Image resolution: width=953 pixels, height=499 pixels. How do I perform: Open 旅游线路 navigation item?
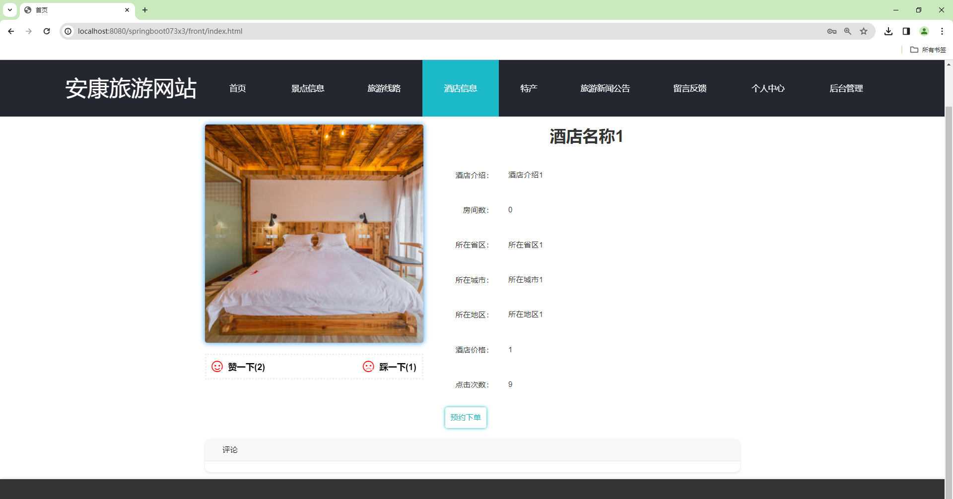[384, 88]
